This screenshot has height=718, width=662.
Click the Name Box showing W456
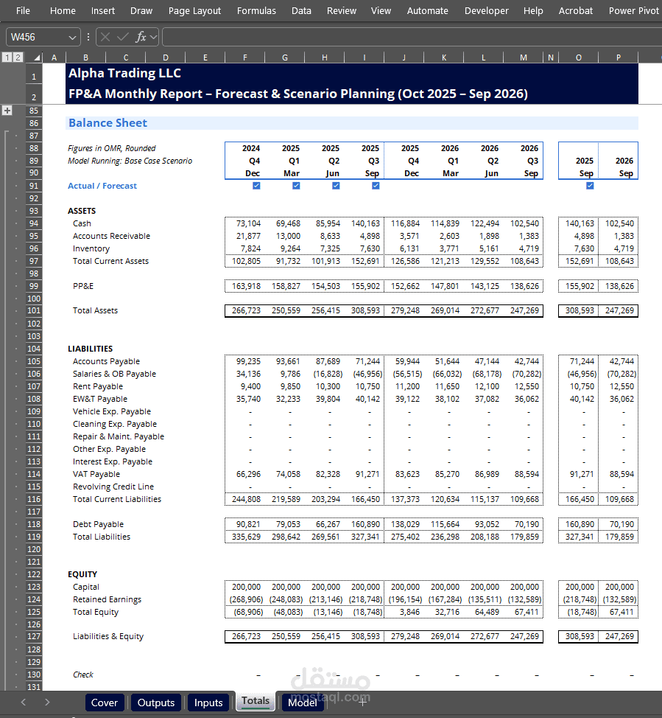37,37
